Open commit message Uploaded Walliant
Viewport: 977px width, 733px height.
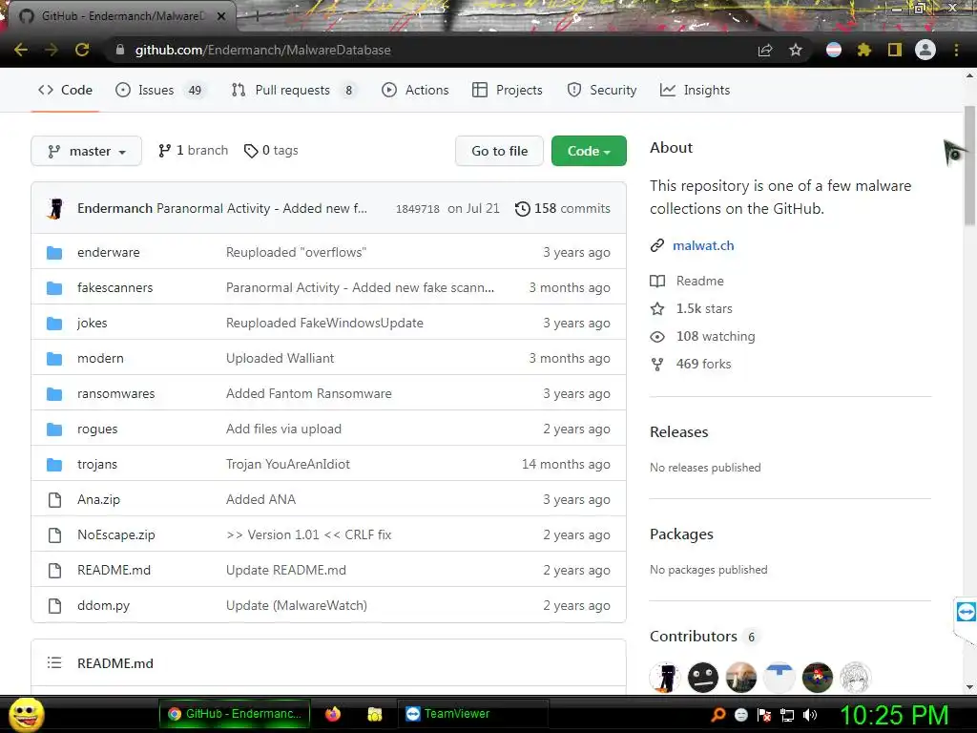280,359
